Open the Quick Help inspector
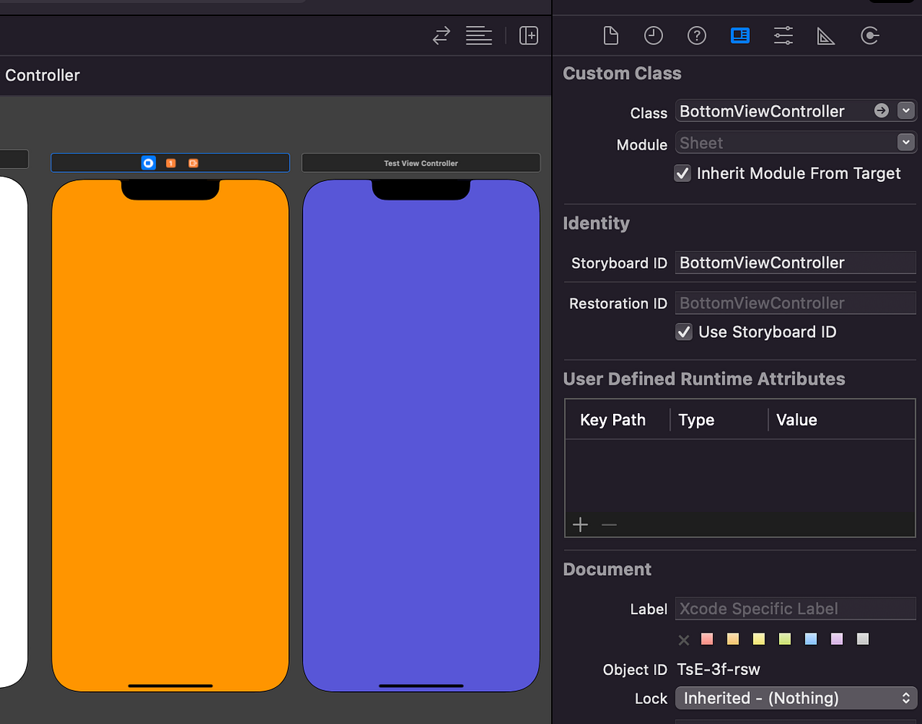This screenshot has height=724, width=922. [697, 35]
